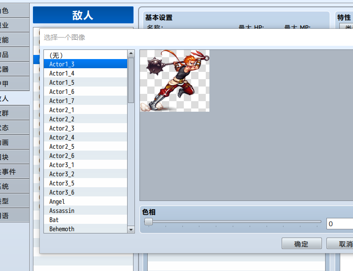Switch to the 物品 items sidebar tab

click(15, 54)
